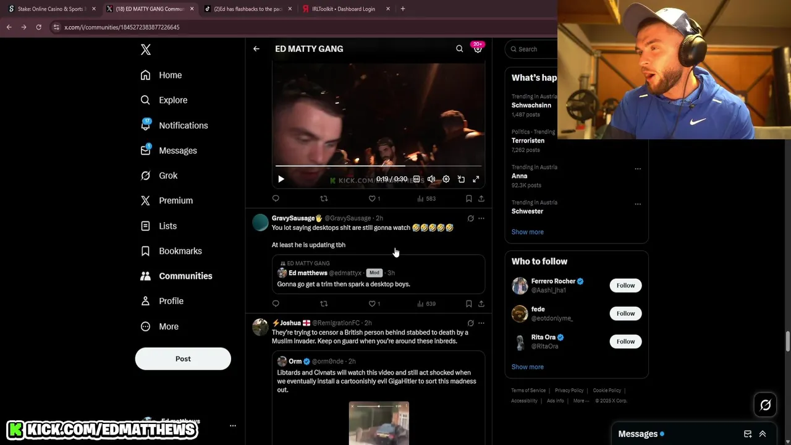Bookmark GravySausage post
791x445 pixels.
pos(469,303)
